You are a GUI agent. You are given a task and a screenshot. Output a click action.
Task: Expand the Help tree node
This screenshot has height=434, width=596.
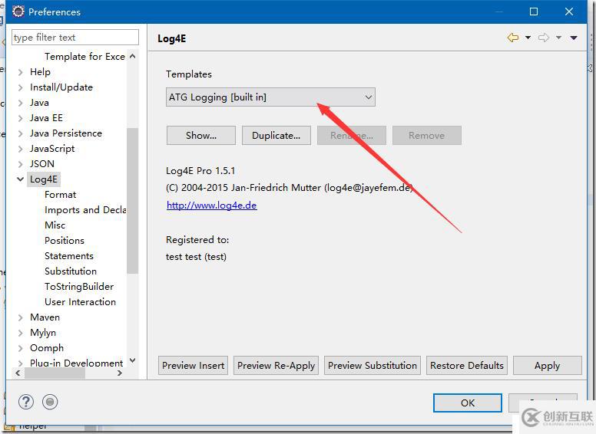click(21, 72)
